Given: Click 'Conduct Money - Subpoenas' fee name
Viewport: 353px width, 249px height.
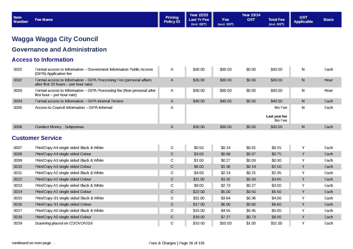Looking at the screenshot, I should point(59,127).
